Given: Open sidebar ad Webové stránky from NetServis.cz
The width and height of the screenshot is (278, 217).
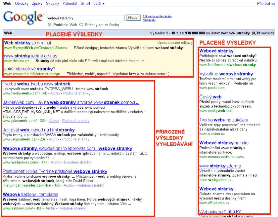Looking at the screenshot, I should (216, 51).
